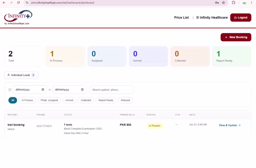Select the Report Ready stat card
Screen dimensions: 256x168
pos(232,56)
